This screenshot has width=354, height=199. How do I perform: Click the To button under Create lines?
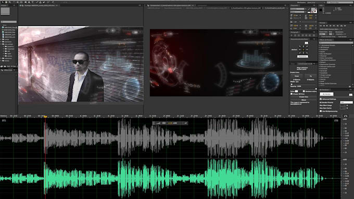[x=310, y=76]
